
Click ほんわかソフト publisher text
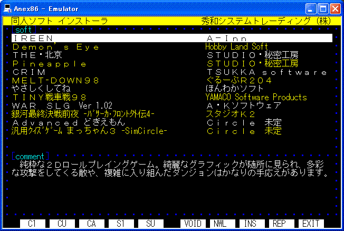click(x=235, y=89)
